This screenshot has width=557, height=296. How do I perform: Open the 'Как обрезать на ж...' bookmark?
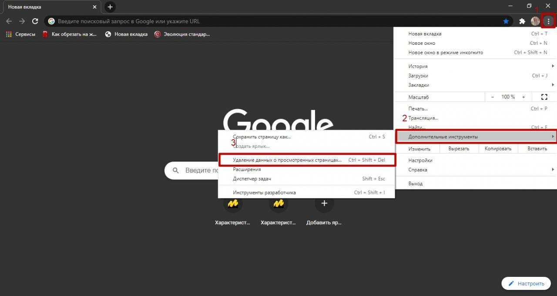pos(70,34)
